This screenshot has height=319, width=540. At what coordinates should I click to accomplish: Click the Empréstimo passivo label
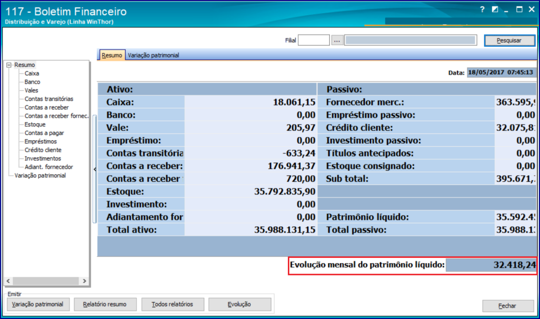(x=371, y=115)
